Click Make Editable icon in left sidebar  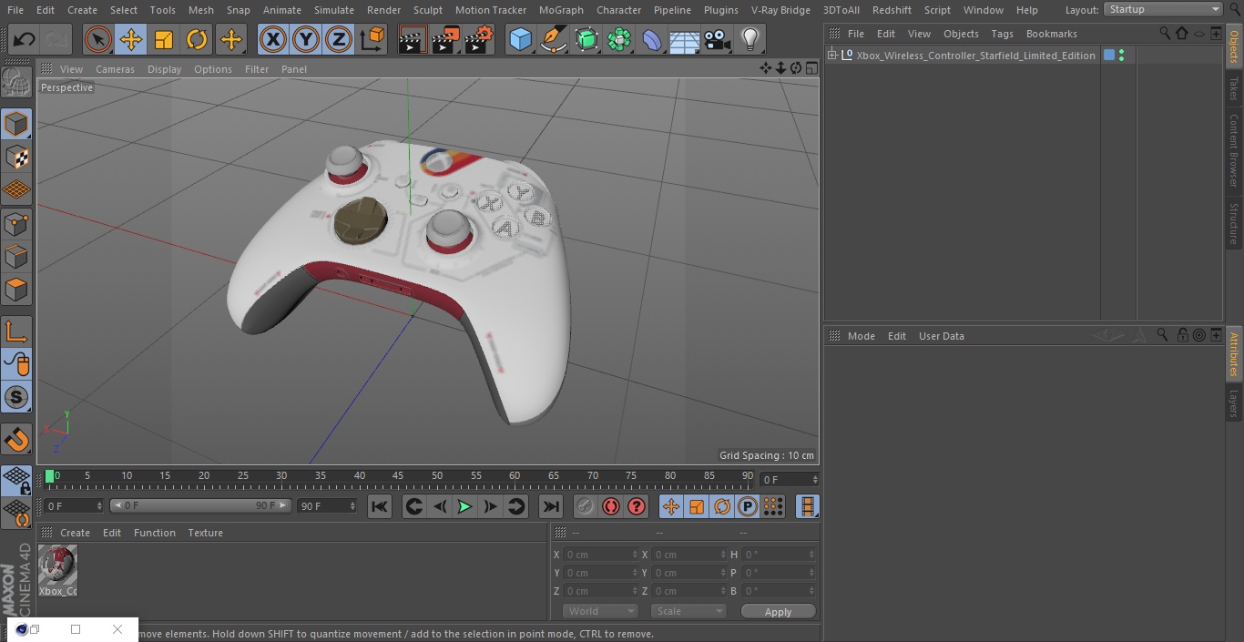(16, 83)
